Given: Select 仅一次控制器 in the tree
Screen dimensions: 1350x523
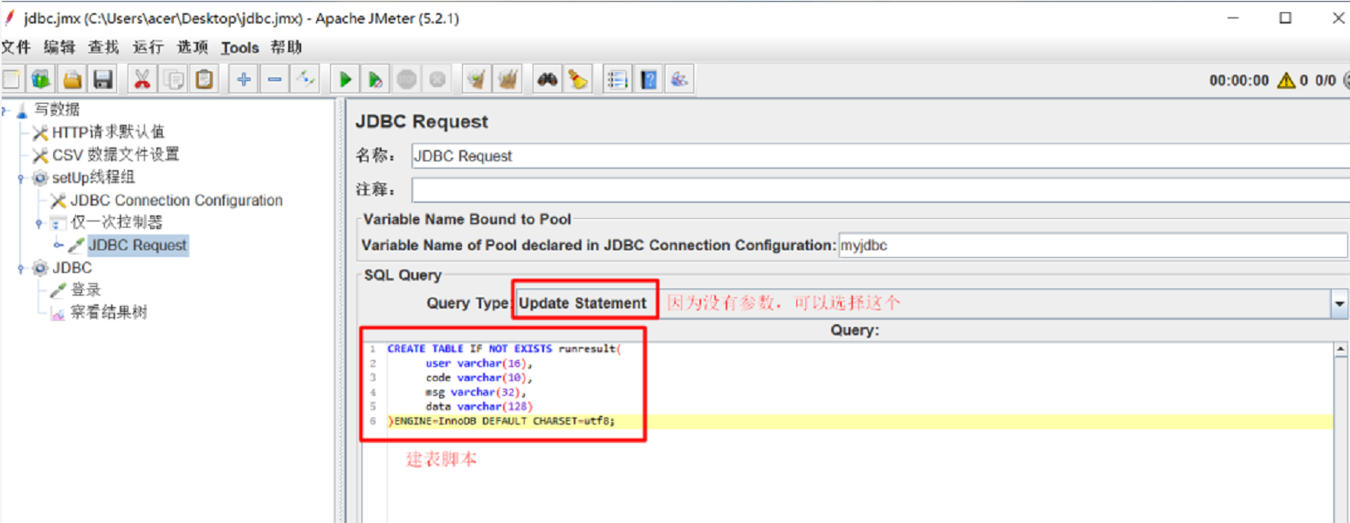Looking at the screenshot, I should click(x=117, y=223).
